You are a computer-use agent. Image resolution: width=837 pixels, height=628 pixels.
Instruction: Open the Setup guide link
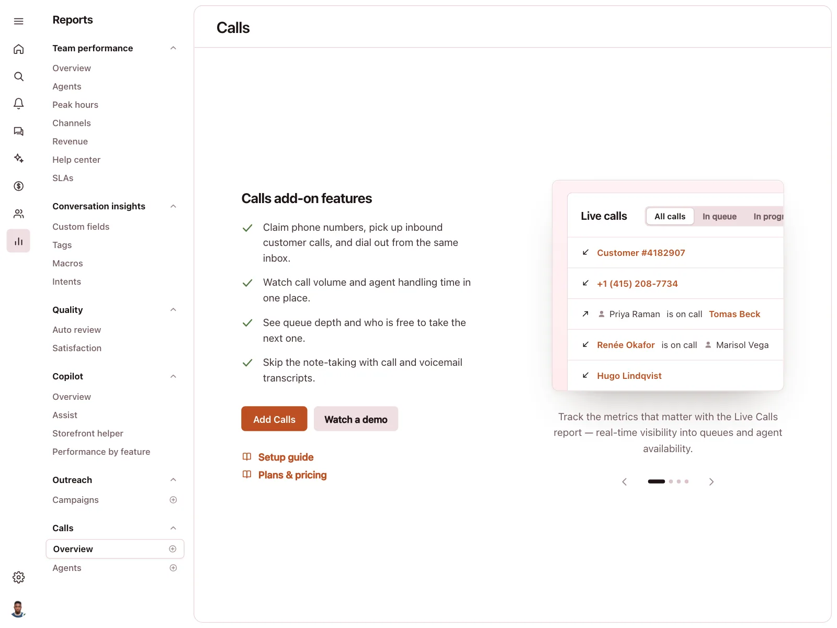click(286, 457)
